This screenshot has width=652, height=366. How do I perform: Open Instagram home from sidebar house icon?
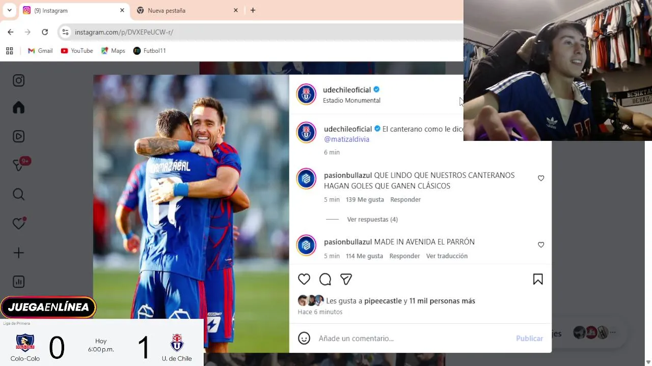[18, 108]
